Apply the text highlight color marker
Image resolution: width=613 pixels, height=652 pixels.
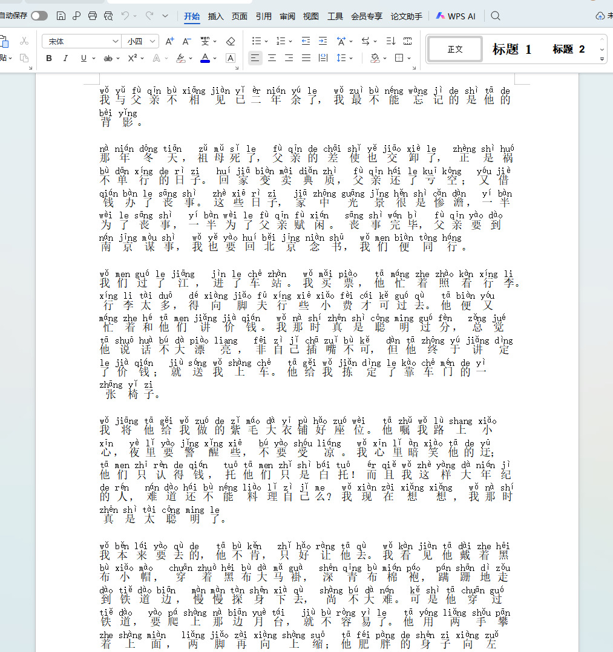[180, 58]
